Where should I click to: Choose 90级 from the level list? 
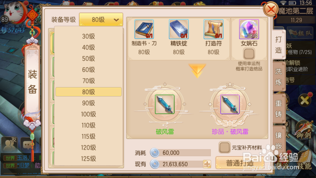click(x=88, y=103)
